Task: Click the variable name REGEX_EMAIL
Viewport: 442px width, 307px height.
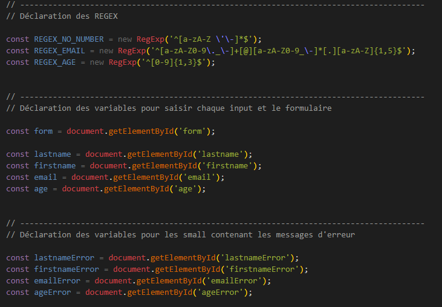Action: [59, 51]
